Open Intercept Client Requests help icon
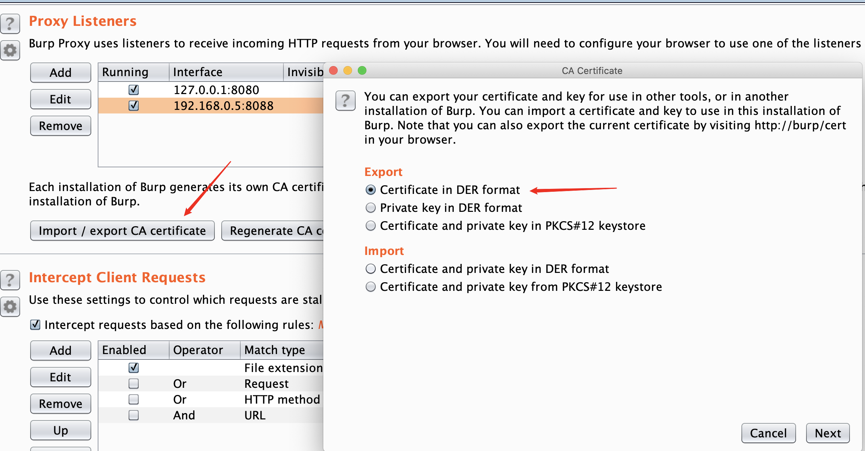The width and height of the screenshot is (865, 451). pyautogui.click(x=10, y=280)
